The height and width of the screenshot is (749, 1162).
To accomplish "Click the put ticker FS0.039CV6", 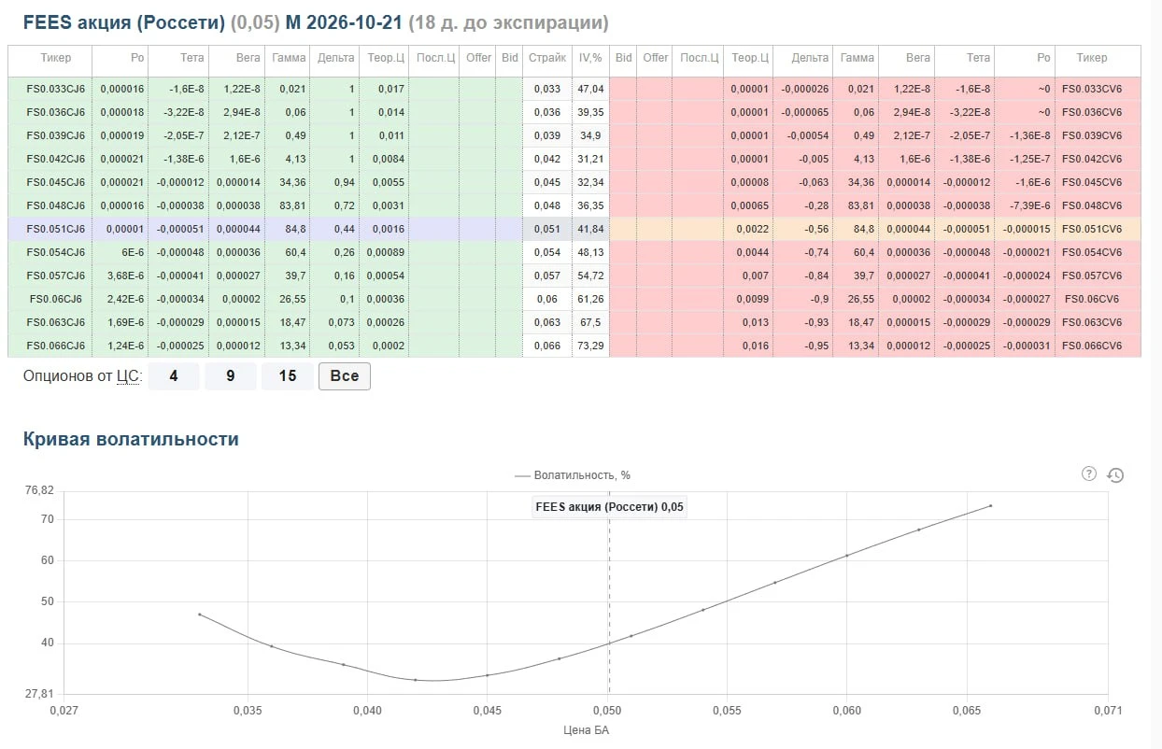I will pos(1092,135).
